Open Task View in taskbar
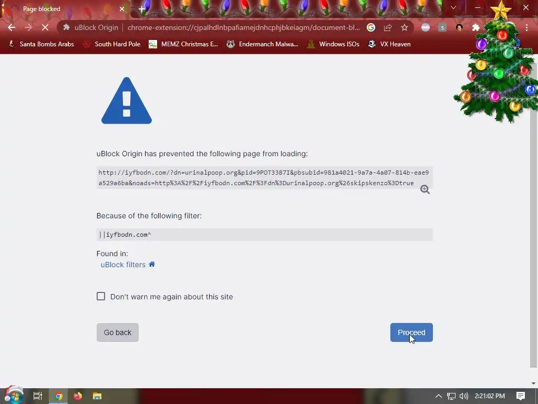538x404 pixels. point(37,396)
